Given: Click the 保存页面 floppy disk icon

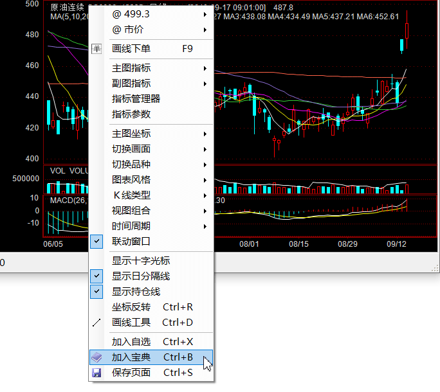Looking at the screenshot, I should [x=96, y=373].
